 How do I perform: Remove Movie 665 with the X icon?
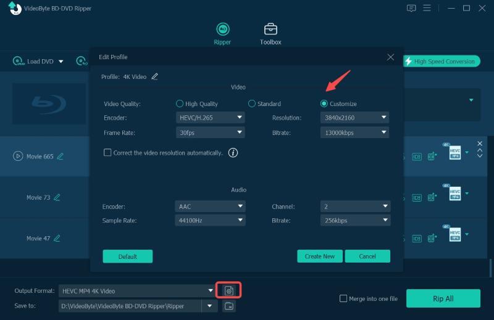click(480, 144)
